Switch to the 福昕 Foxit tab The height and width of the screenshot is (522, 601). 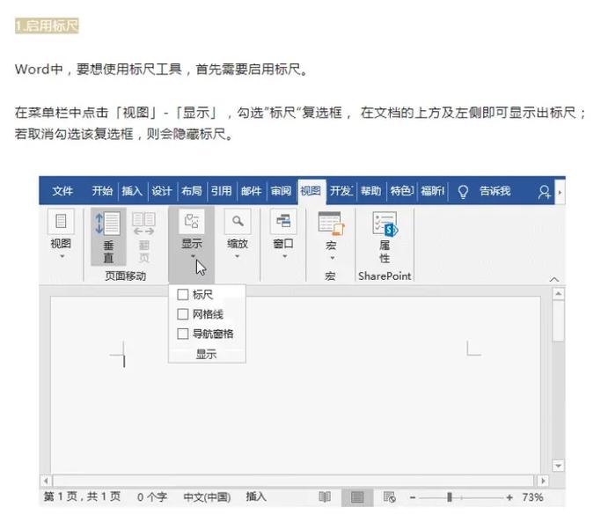pos(432,191)
